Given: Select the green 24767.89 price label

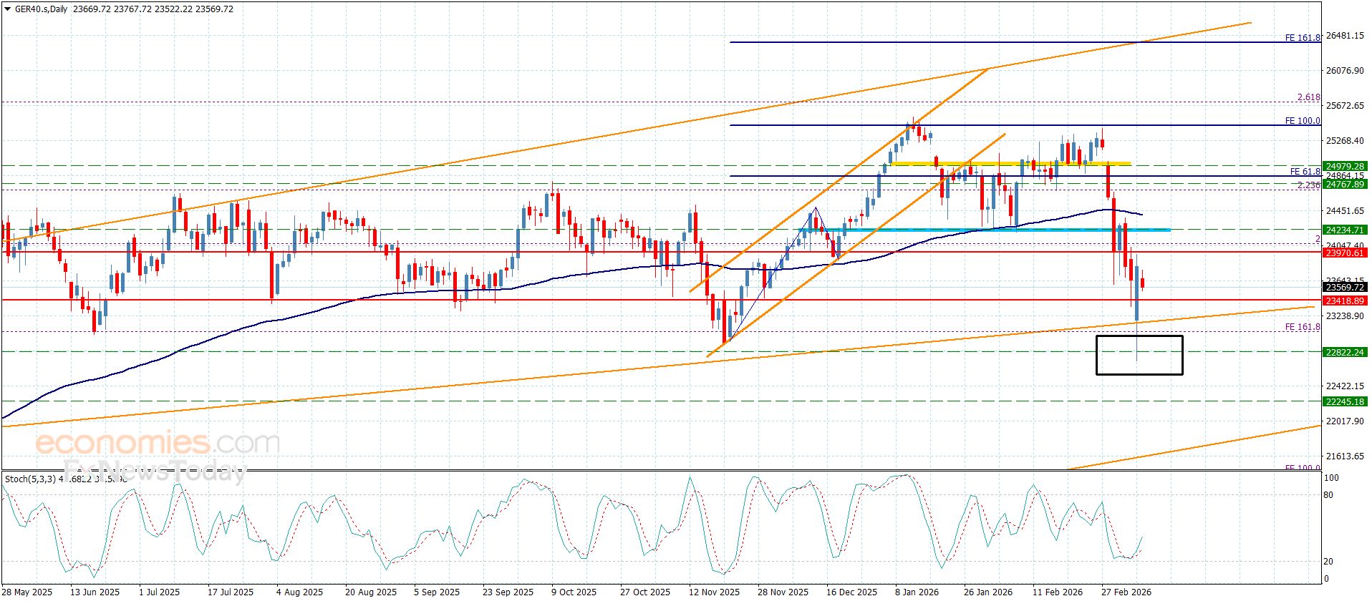Looking at the screenshot, I should tap(1345, 185).
